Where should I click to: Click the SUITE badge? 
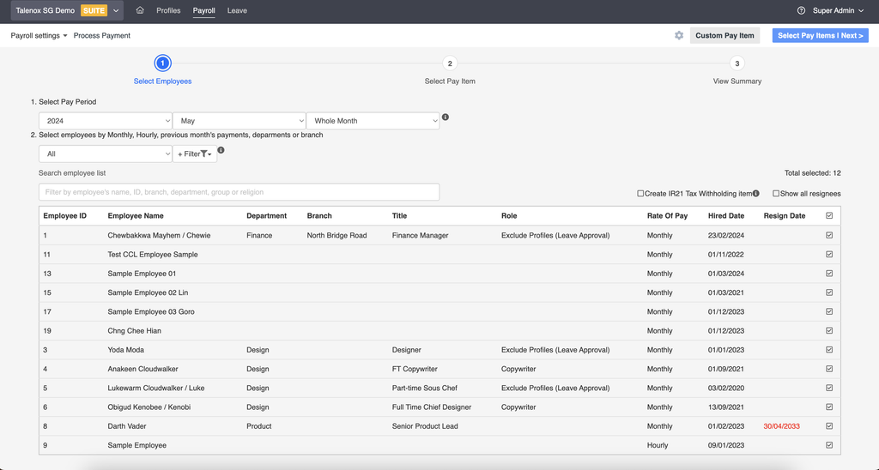click(x=94, y=10)
